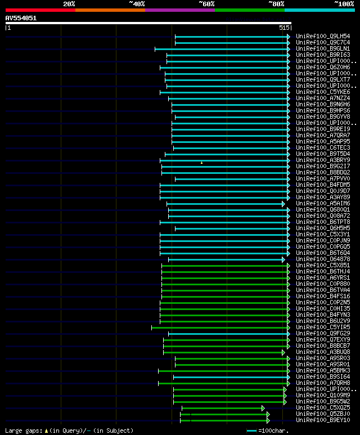
Task: Click the cyan 100char scale bar sample
Action: [251, 431]
